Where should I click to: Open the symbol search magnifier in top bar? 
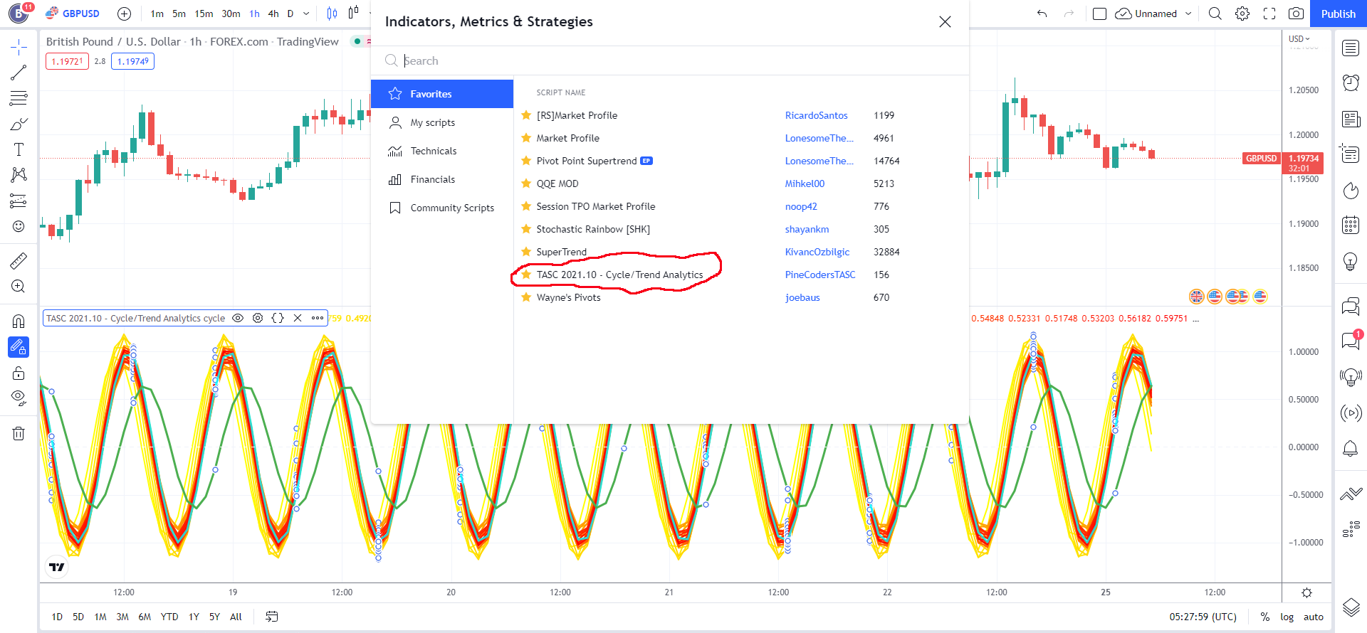[1215, 14]
